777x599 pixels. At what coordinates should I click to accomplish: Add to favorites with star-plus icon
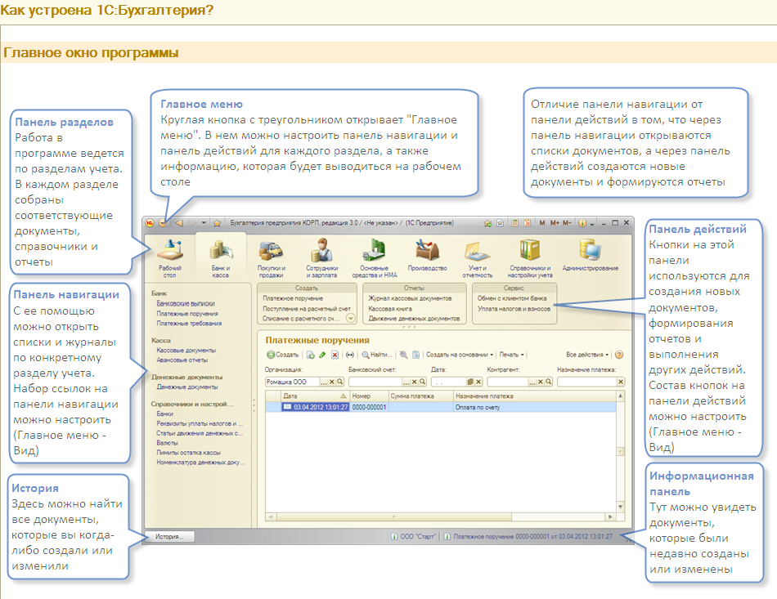487,223
